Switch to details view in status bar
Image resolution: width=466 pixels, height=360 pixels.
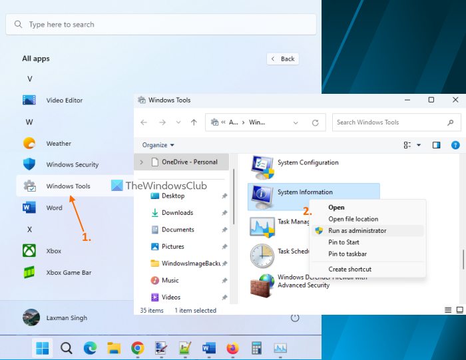click(x=447, y=310)
